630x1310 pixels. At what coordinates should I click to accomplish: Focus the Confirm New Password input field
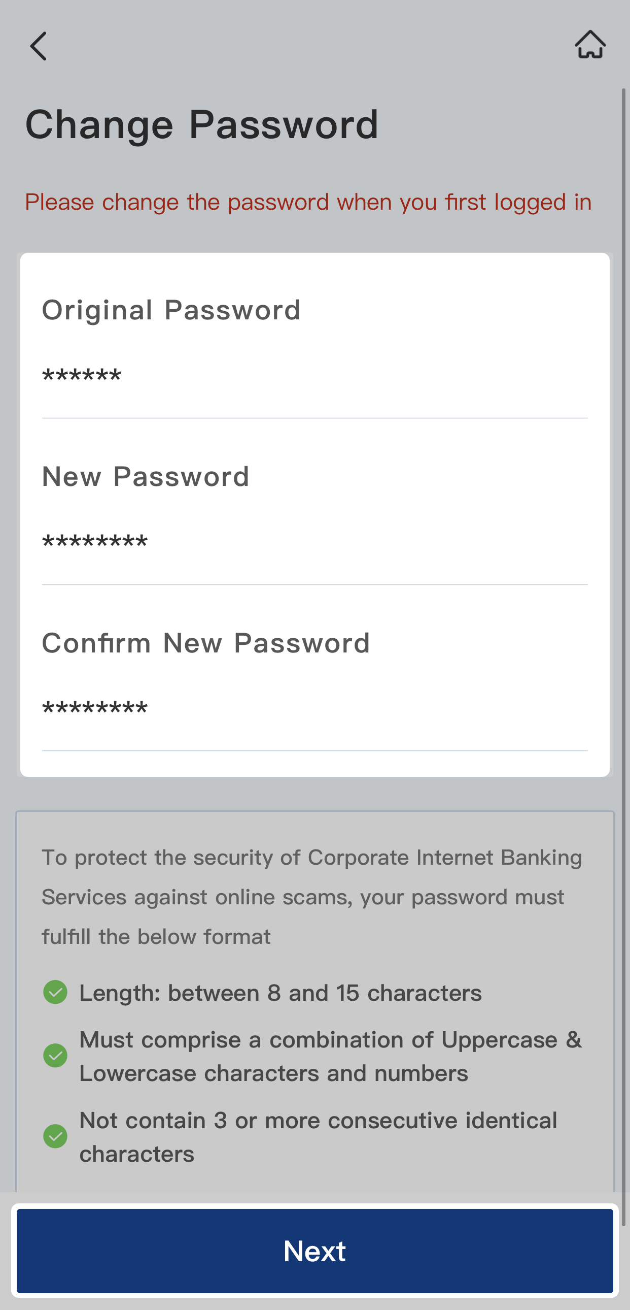coord(314,709)
